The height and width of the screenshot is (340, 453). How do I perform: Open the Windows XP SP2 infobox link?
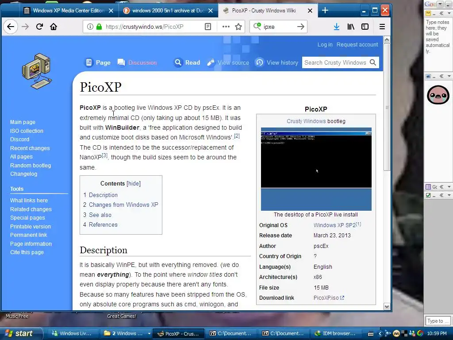[x=334, y=225]
